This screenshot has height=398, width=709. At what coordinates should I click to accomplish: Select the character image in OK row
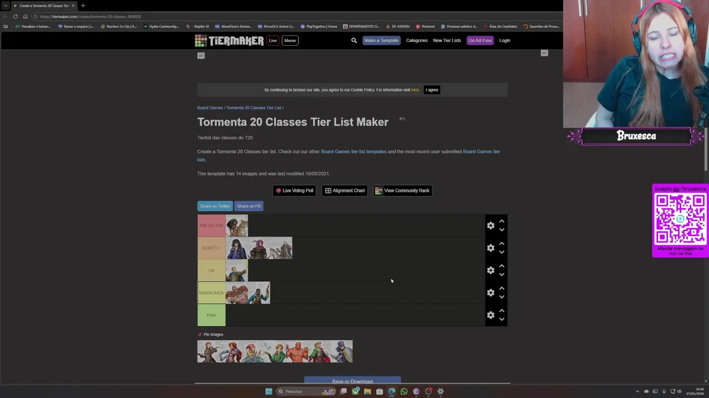click(237, 270)
